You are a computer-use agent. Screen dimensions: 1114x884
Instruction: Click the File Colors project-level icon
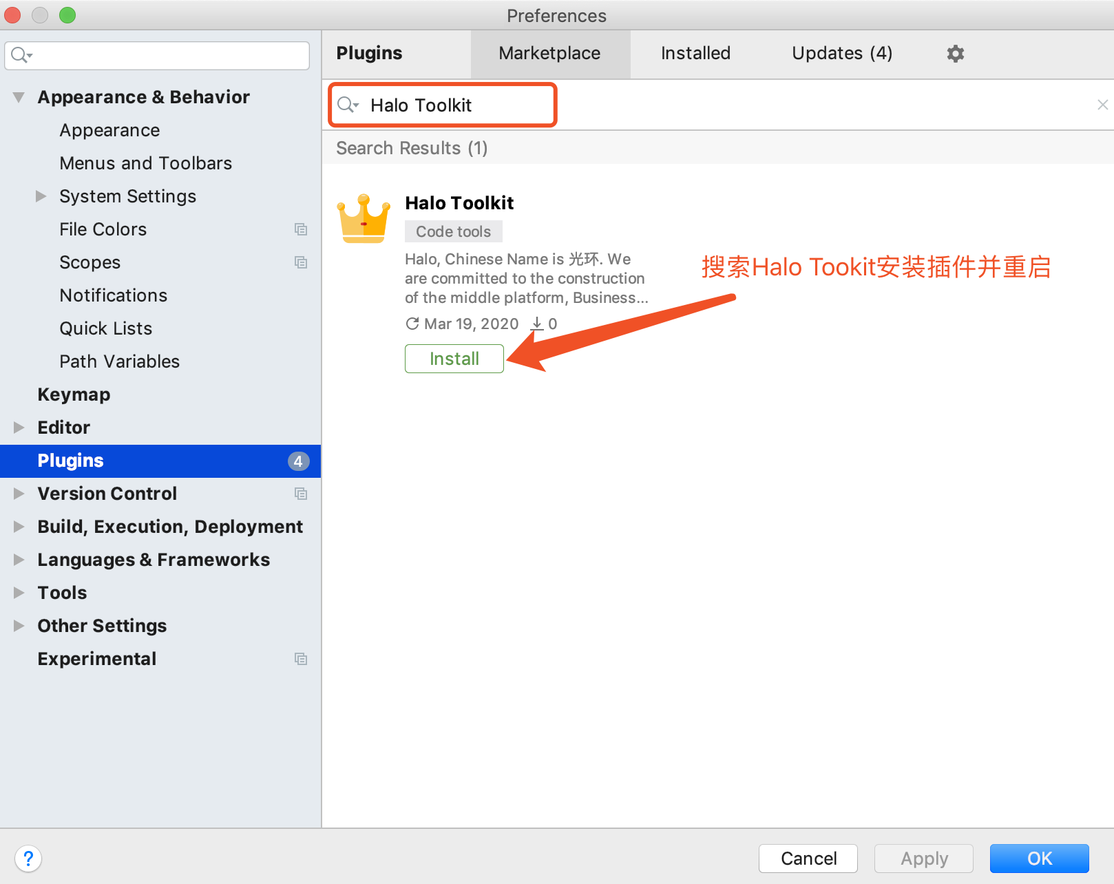point(301,229)
